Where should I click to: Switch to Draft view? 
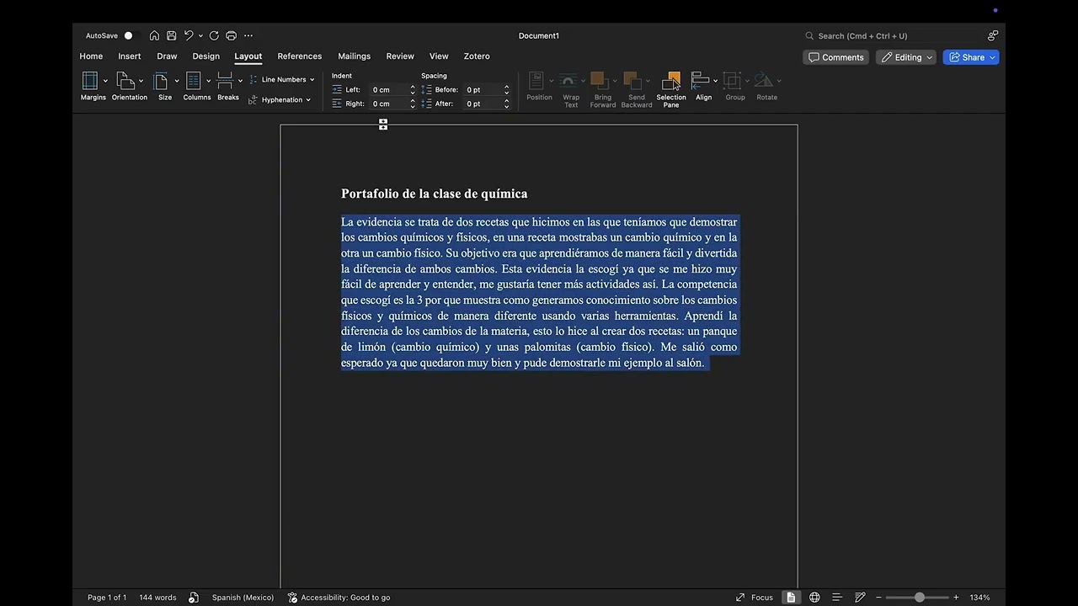(860, 598)
